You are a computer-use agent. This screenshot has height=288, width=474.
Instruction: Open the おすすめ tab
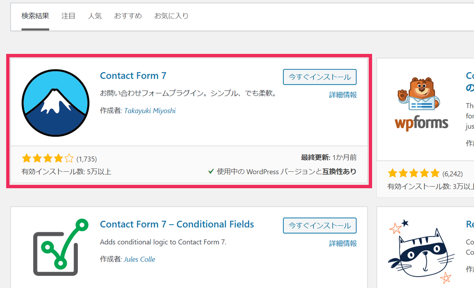[x=128, y=16]
